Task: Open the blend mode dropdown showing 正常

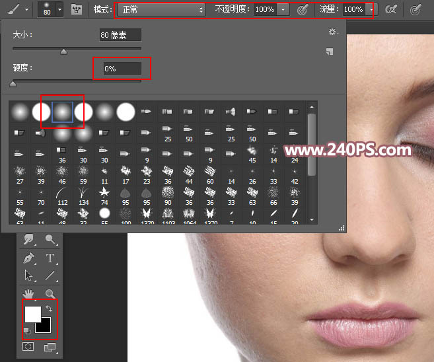Action: (163, 10)
